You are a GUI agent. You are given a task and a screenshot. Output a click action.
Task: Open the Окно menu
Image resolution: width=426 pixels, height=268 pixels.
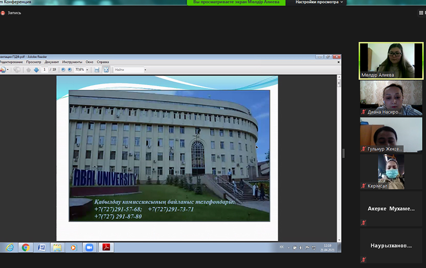tap(89, 62)
